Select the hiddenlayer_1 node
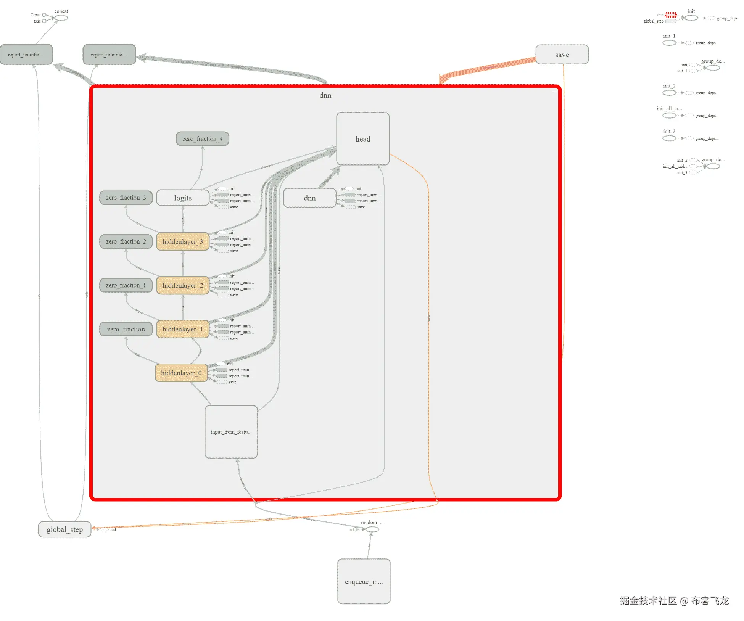Viewport: 744px width, 621px height. (x=183, y=329)
